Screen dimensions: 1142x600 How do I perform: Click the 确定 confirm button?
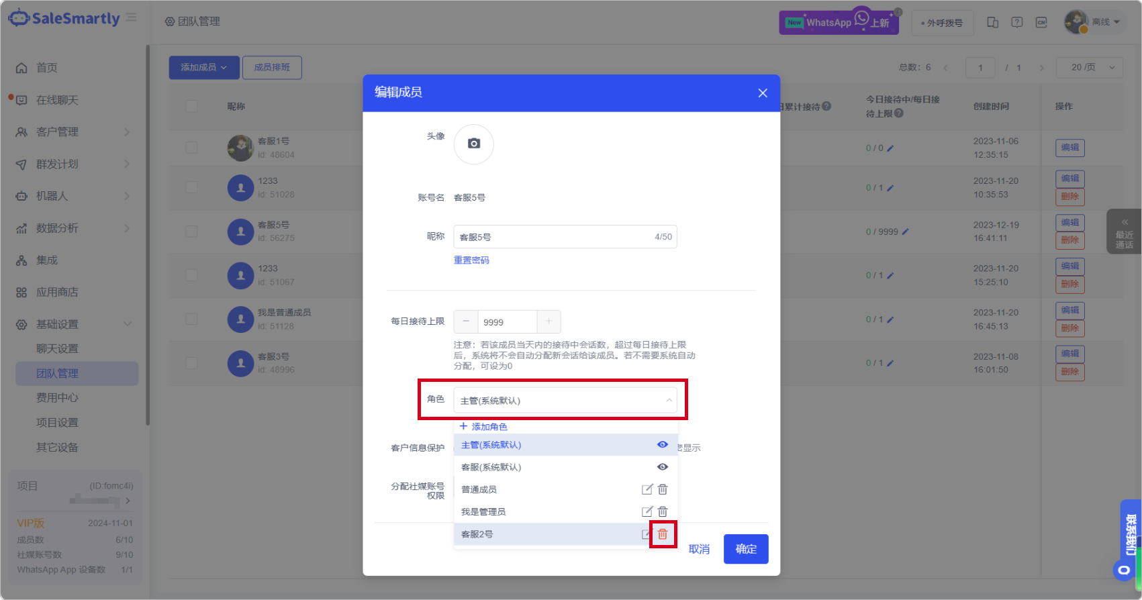coord(745,549)
